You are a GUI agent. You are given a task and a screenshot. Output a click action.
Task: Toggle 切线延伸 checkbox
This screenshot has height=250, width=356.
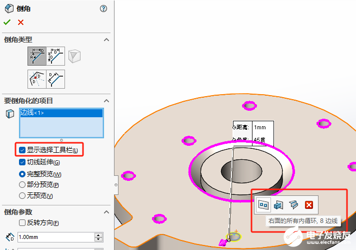coord(22,162)
